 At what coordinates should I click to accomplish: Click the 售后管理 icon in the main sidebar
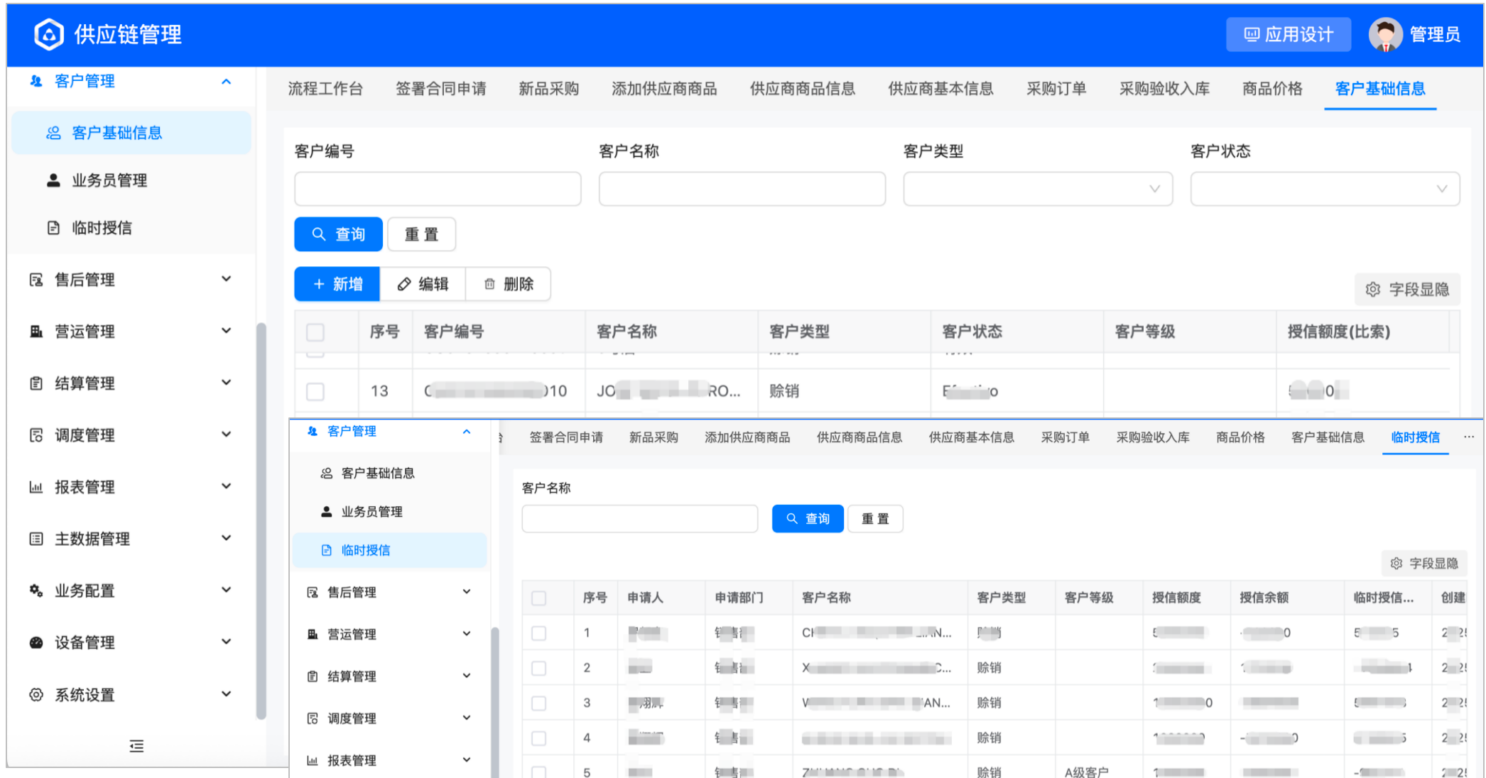click(36, 280)
